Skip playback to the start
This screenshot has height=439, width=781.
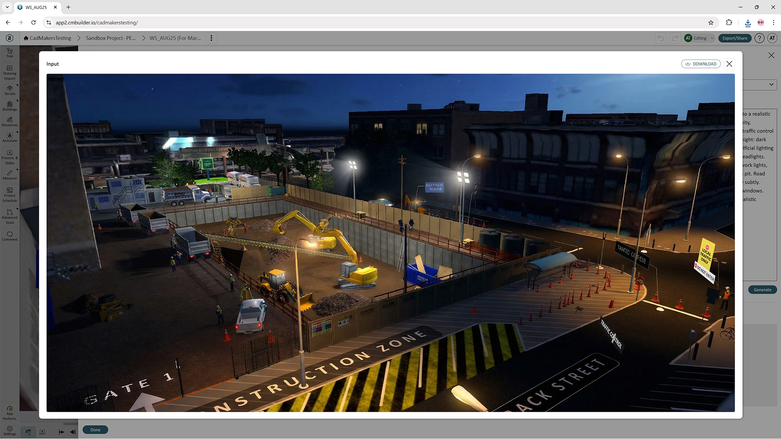(x=61, y=432)
